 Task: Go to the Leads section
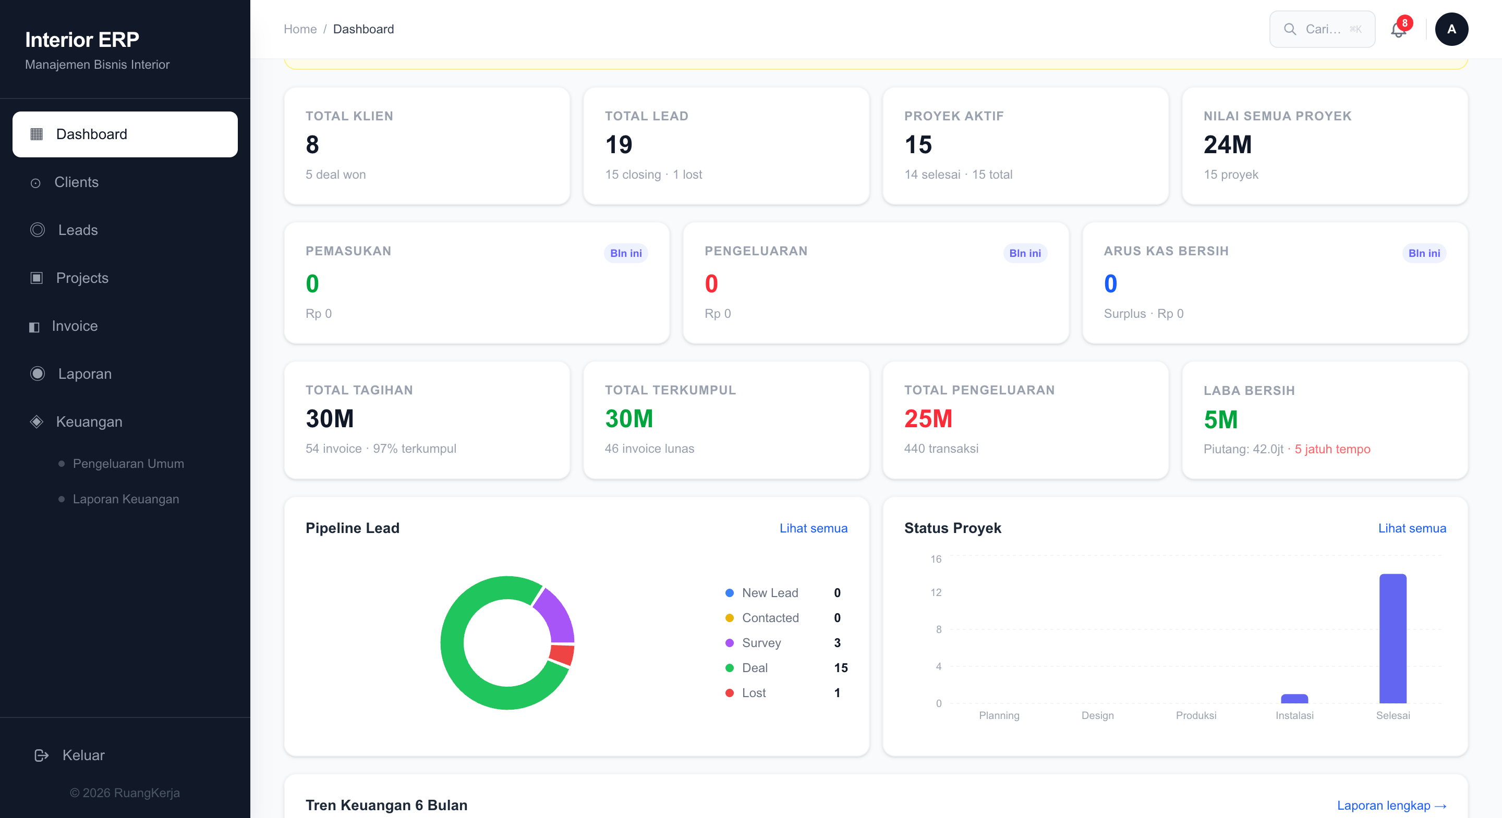[125, 230]
